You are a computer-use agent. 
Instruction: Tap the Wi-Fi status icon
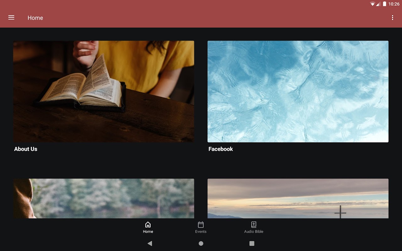click(x=373, y=4)
